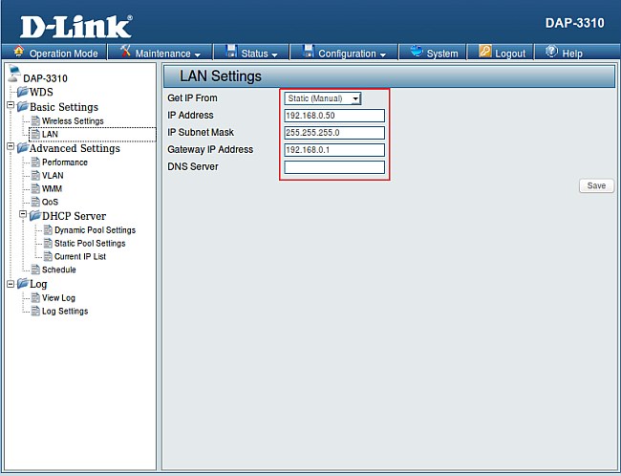
Task: Collapse the Basic Settings tree node
Action: (10, 107)
